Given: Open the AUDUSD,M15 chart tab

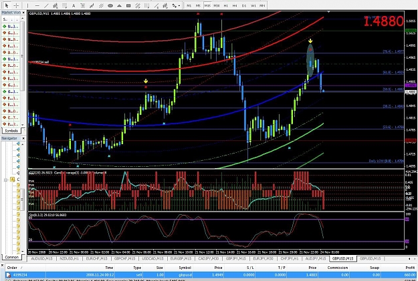Looking at the screenshot, I should [x=41, y=258].
